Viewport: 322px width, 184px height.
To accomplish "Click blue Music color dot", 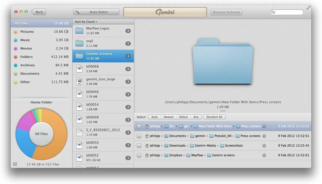I will point(16,40).
